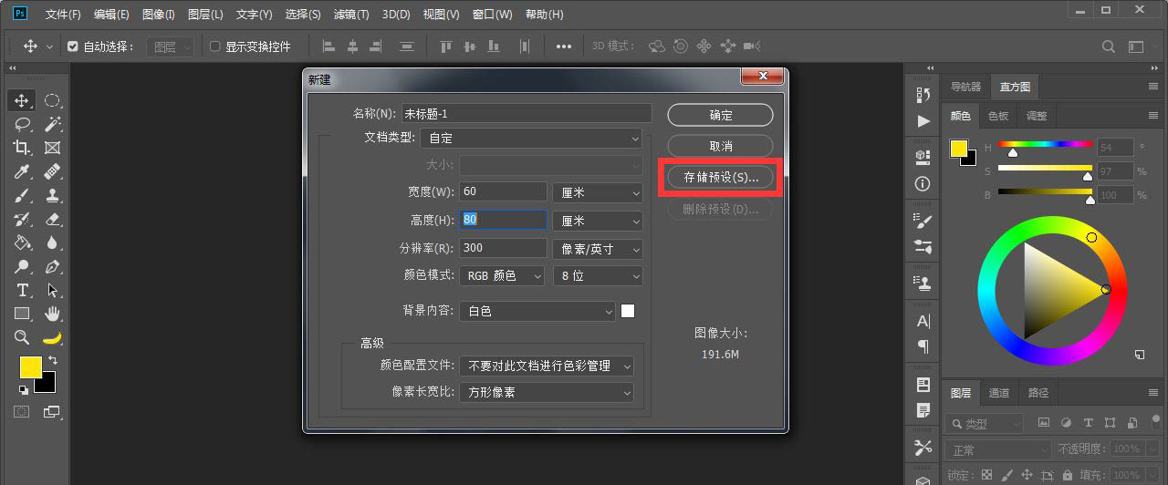Viewport: 1168px width, 485px height.
Task: Select the Horizontal Type tool
Action: (22, 290)
